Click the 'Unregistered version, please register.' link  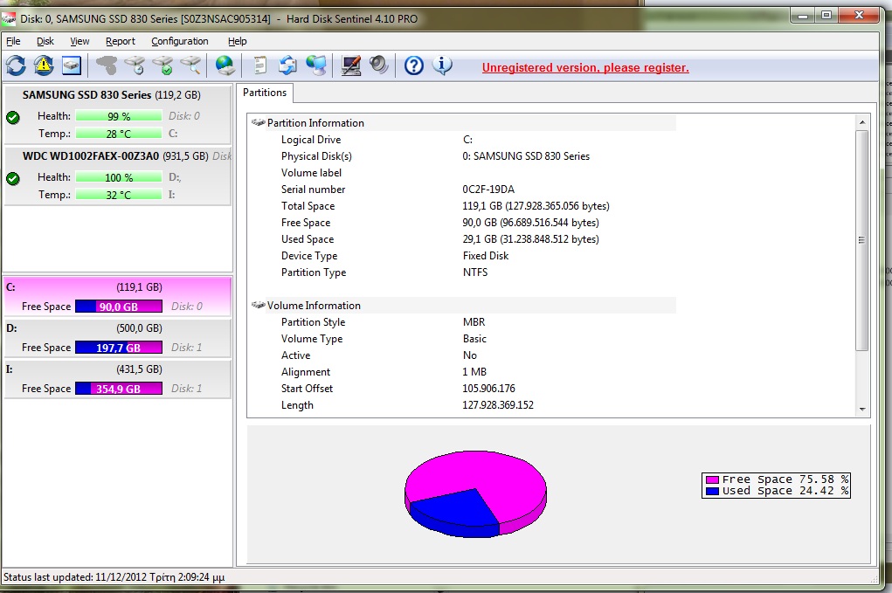click(585, 67)
